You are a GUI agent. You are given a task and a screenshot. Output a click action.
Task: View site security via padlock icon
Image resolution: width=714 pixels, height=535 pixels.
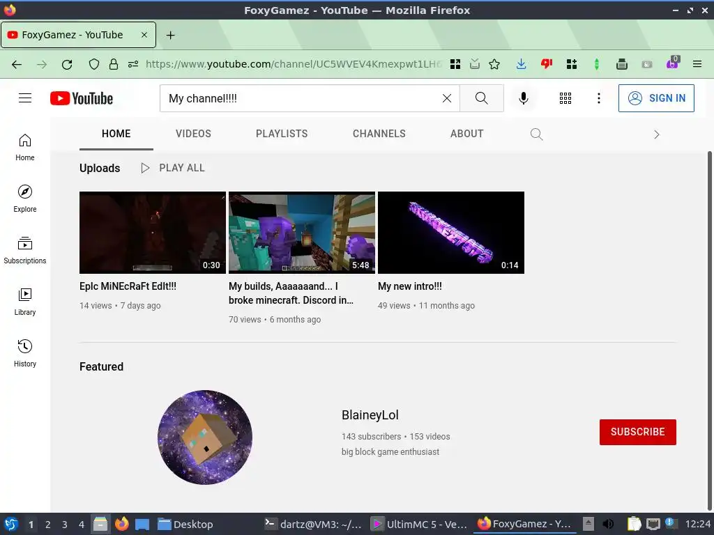pos(114,65)
